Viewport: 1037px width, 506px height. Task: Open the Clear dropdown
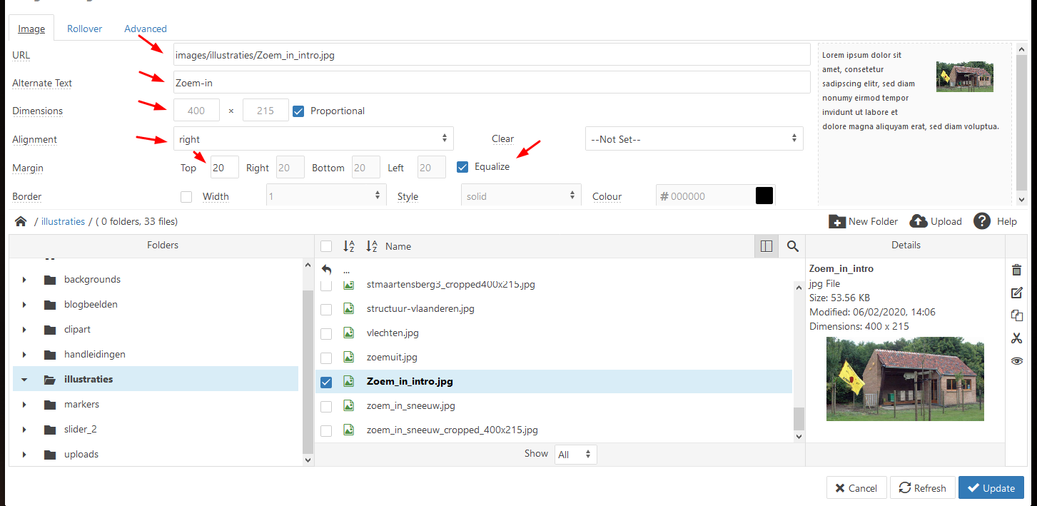click(x=694, y=139)
